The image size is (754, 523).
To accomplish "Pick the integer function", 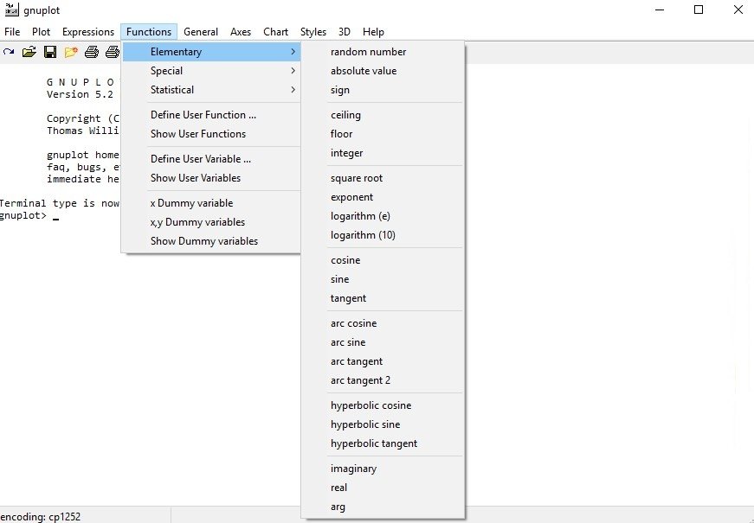I will point(383,153).
